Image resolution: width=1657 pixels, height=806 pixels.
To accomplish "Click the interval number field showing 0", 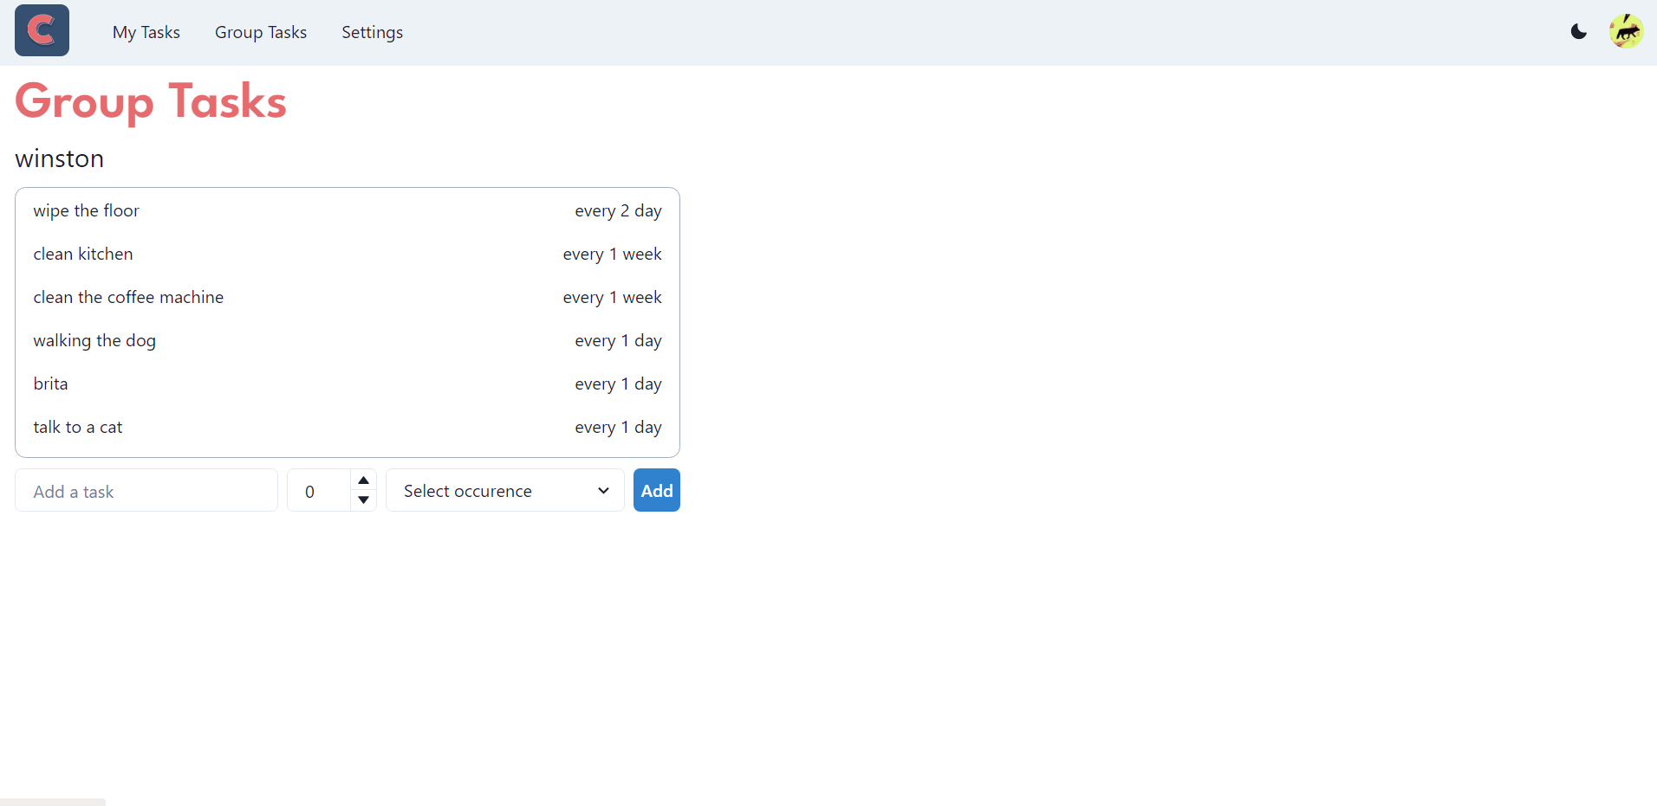I will click(319, 491).
